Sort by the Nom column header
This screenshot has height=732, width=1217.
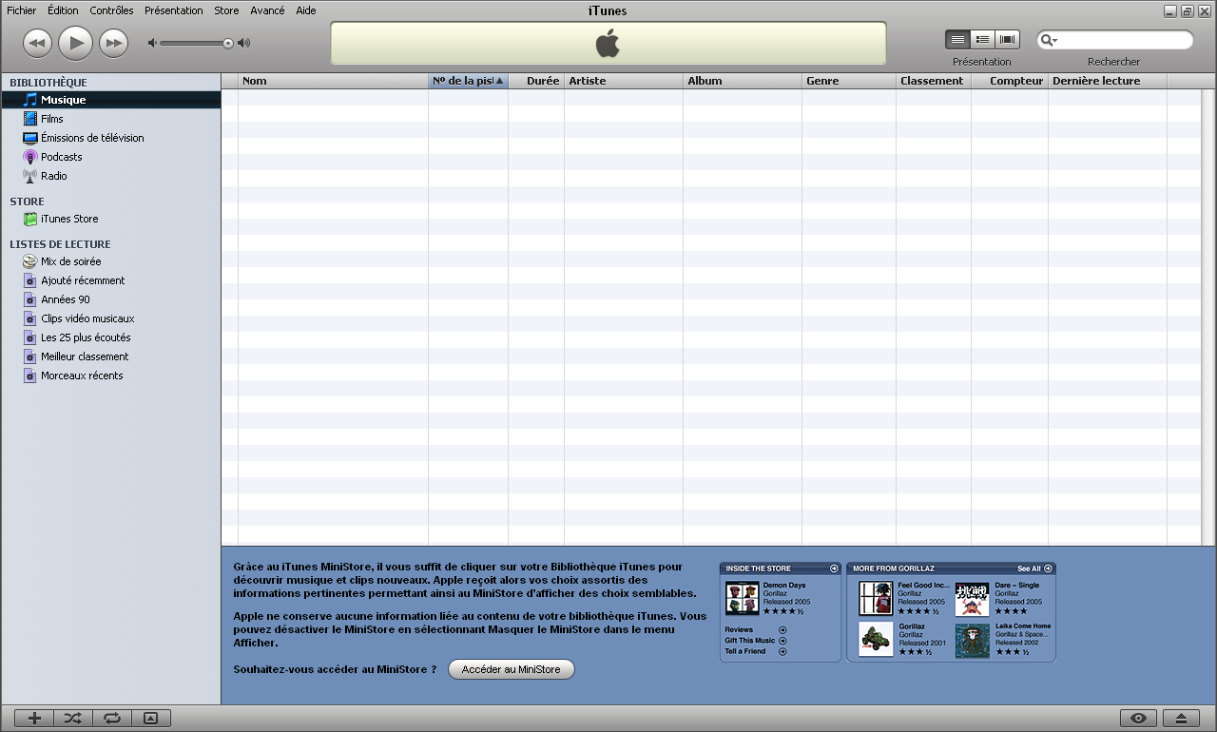click(333, 81)
